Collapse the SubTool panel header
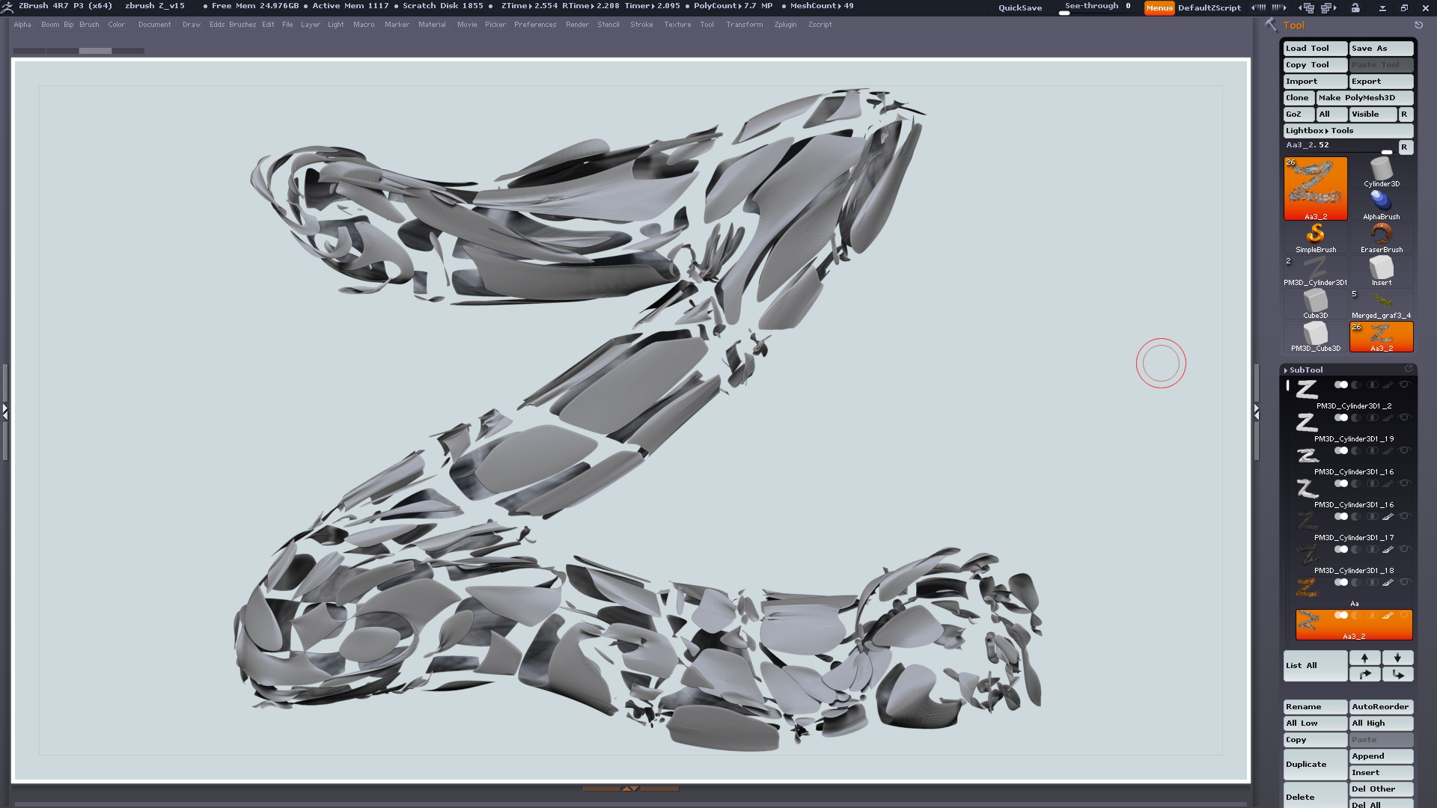The width and height of the screenshot is (1437, 808). tap(1305, 370)
